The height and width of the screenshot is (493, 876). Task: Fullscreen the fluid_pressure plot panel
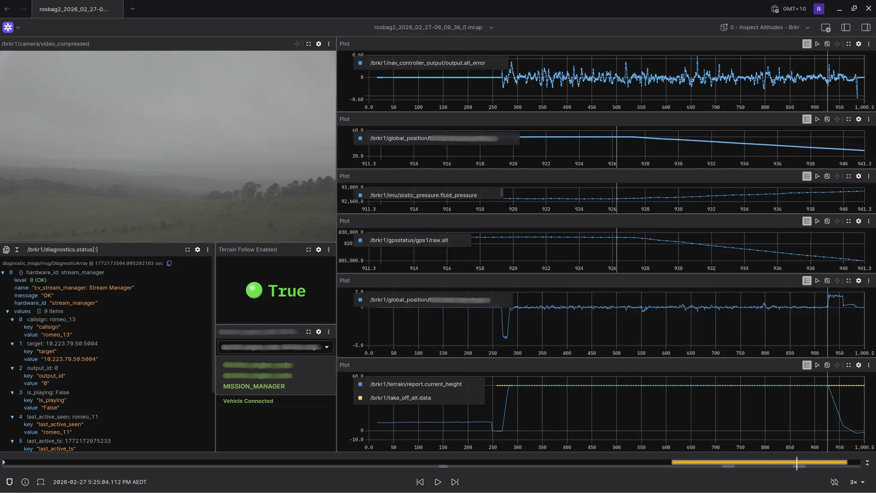tap(849, 176)
